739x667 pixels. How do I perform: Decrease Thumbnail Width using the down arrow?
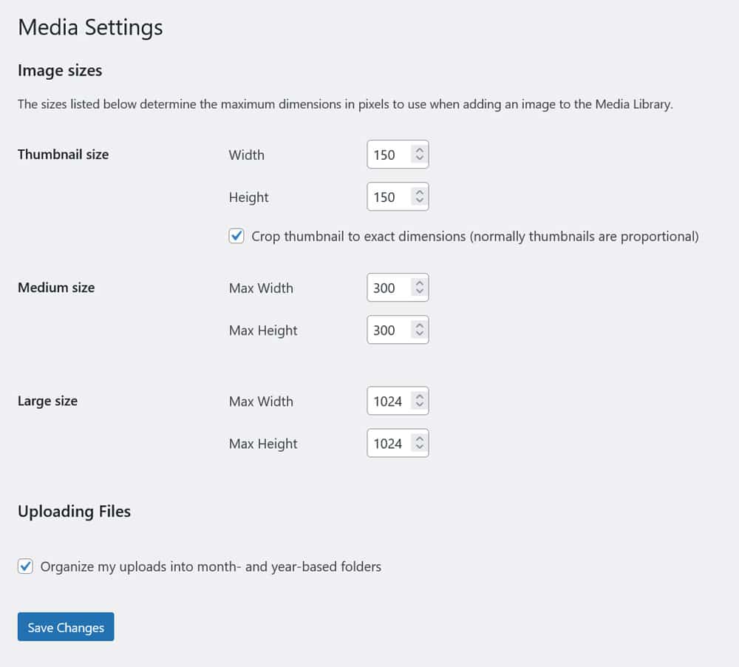420,159
